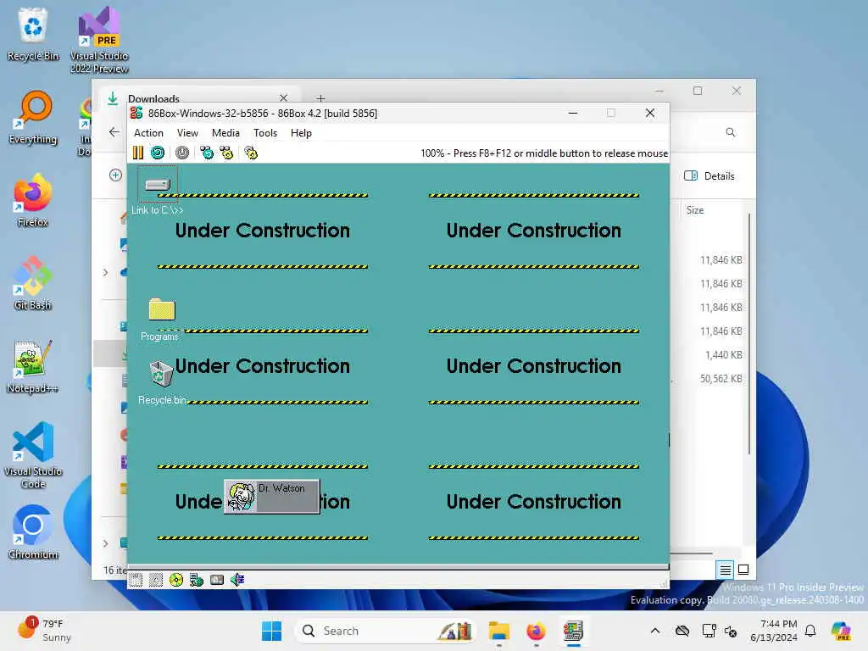868x651 pixels.
Task: Click Explorer vertical scrollbar
Action: coord(749,334)
